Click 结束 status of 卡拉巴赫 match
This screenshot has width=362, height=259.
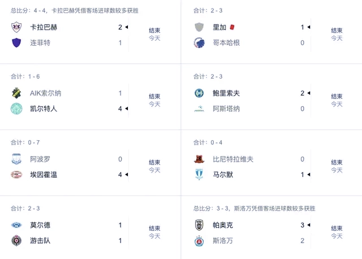pyautogui.click(x=154, y=31)
